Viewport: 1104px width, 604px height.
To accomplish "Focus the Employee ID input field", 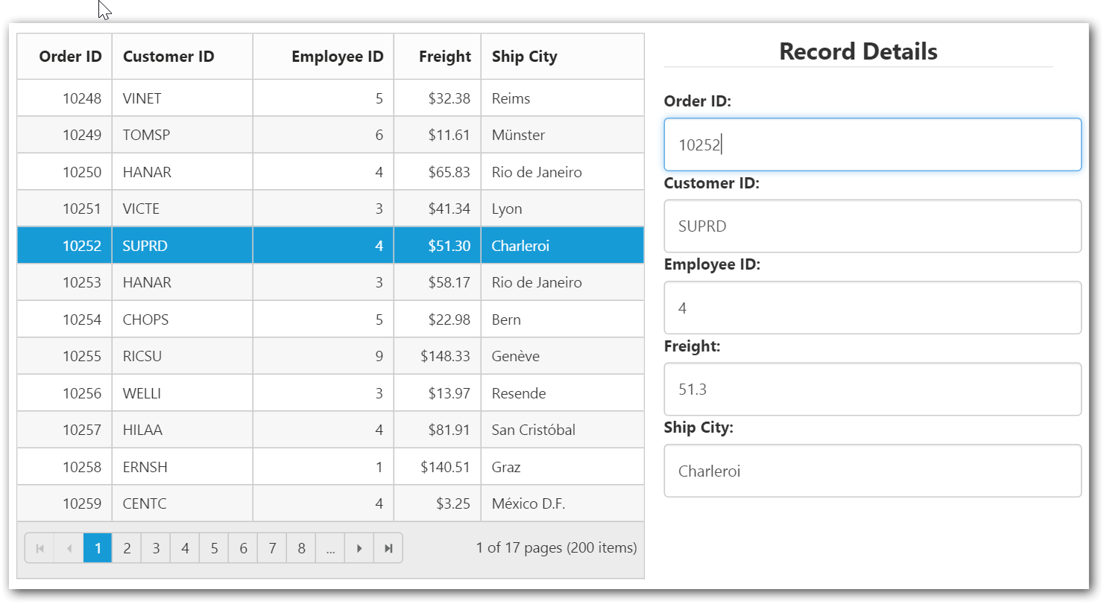I will coord(872,308).
